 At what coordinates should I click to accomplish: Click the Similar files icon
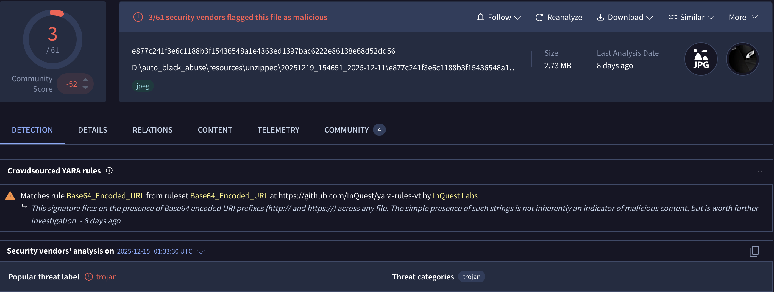coord(672,18)
